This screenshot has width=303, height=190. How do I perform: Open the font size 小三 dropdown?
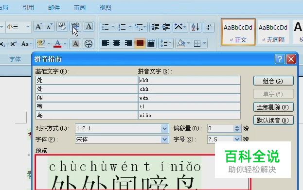tap(28, 27)
